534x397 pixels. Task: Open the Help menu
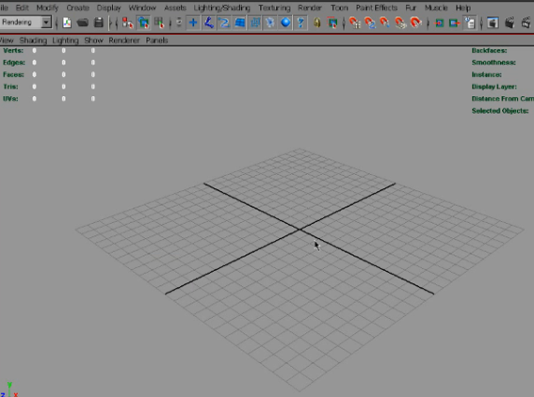[x=463, y=8]
